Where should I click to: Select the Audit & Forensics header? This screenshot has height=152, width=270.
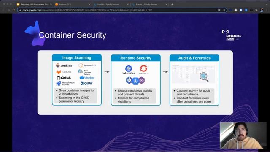194,58
